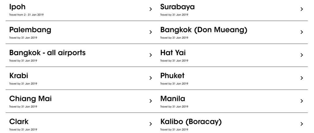This screenshot has height=133, width=314.
Task: Expand the Palembang row chevron
Action: pyautogui.click(x=151, y=32)
